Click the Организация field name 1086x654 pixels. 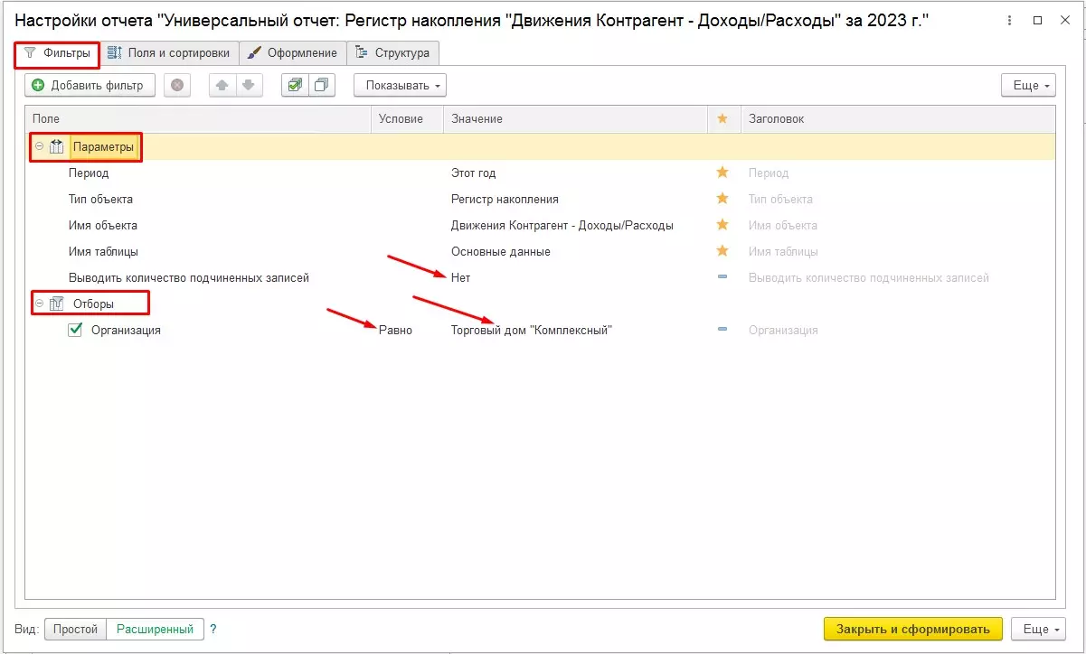tap(126, 330)
